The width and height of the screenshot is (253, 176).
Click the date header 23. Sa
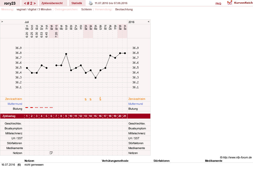coord(86,27)
